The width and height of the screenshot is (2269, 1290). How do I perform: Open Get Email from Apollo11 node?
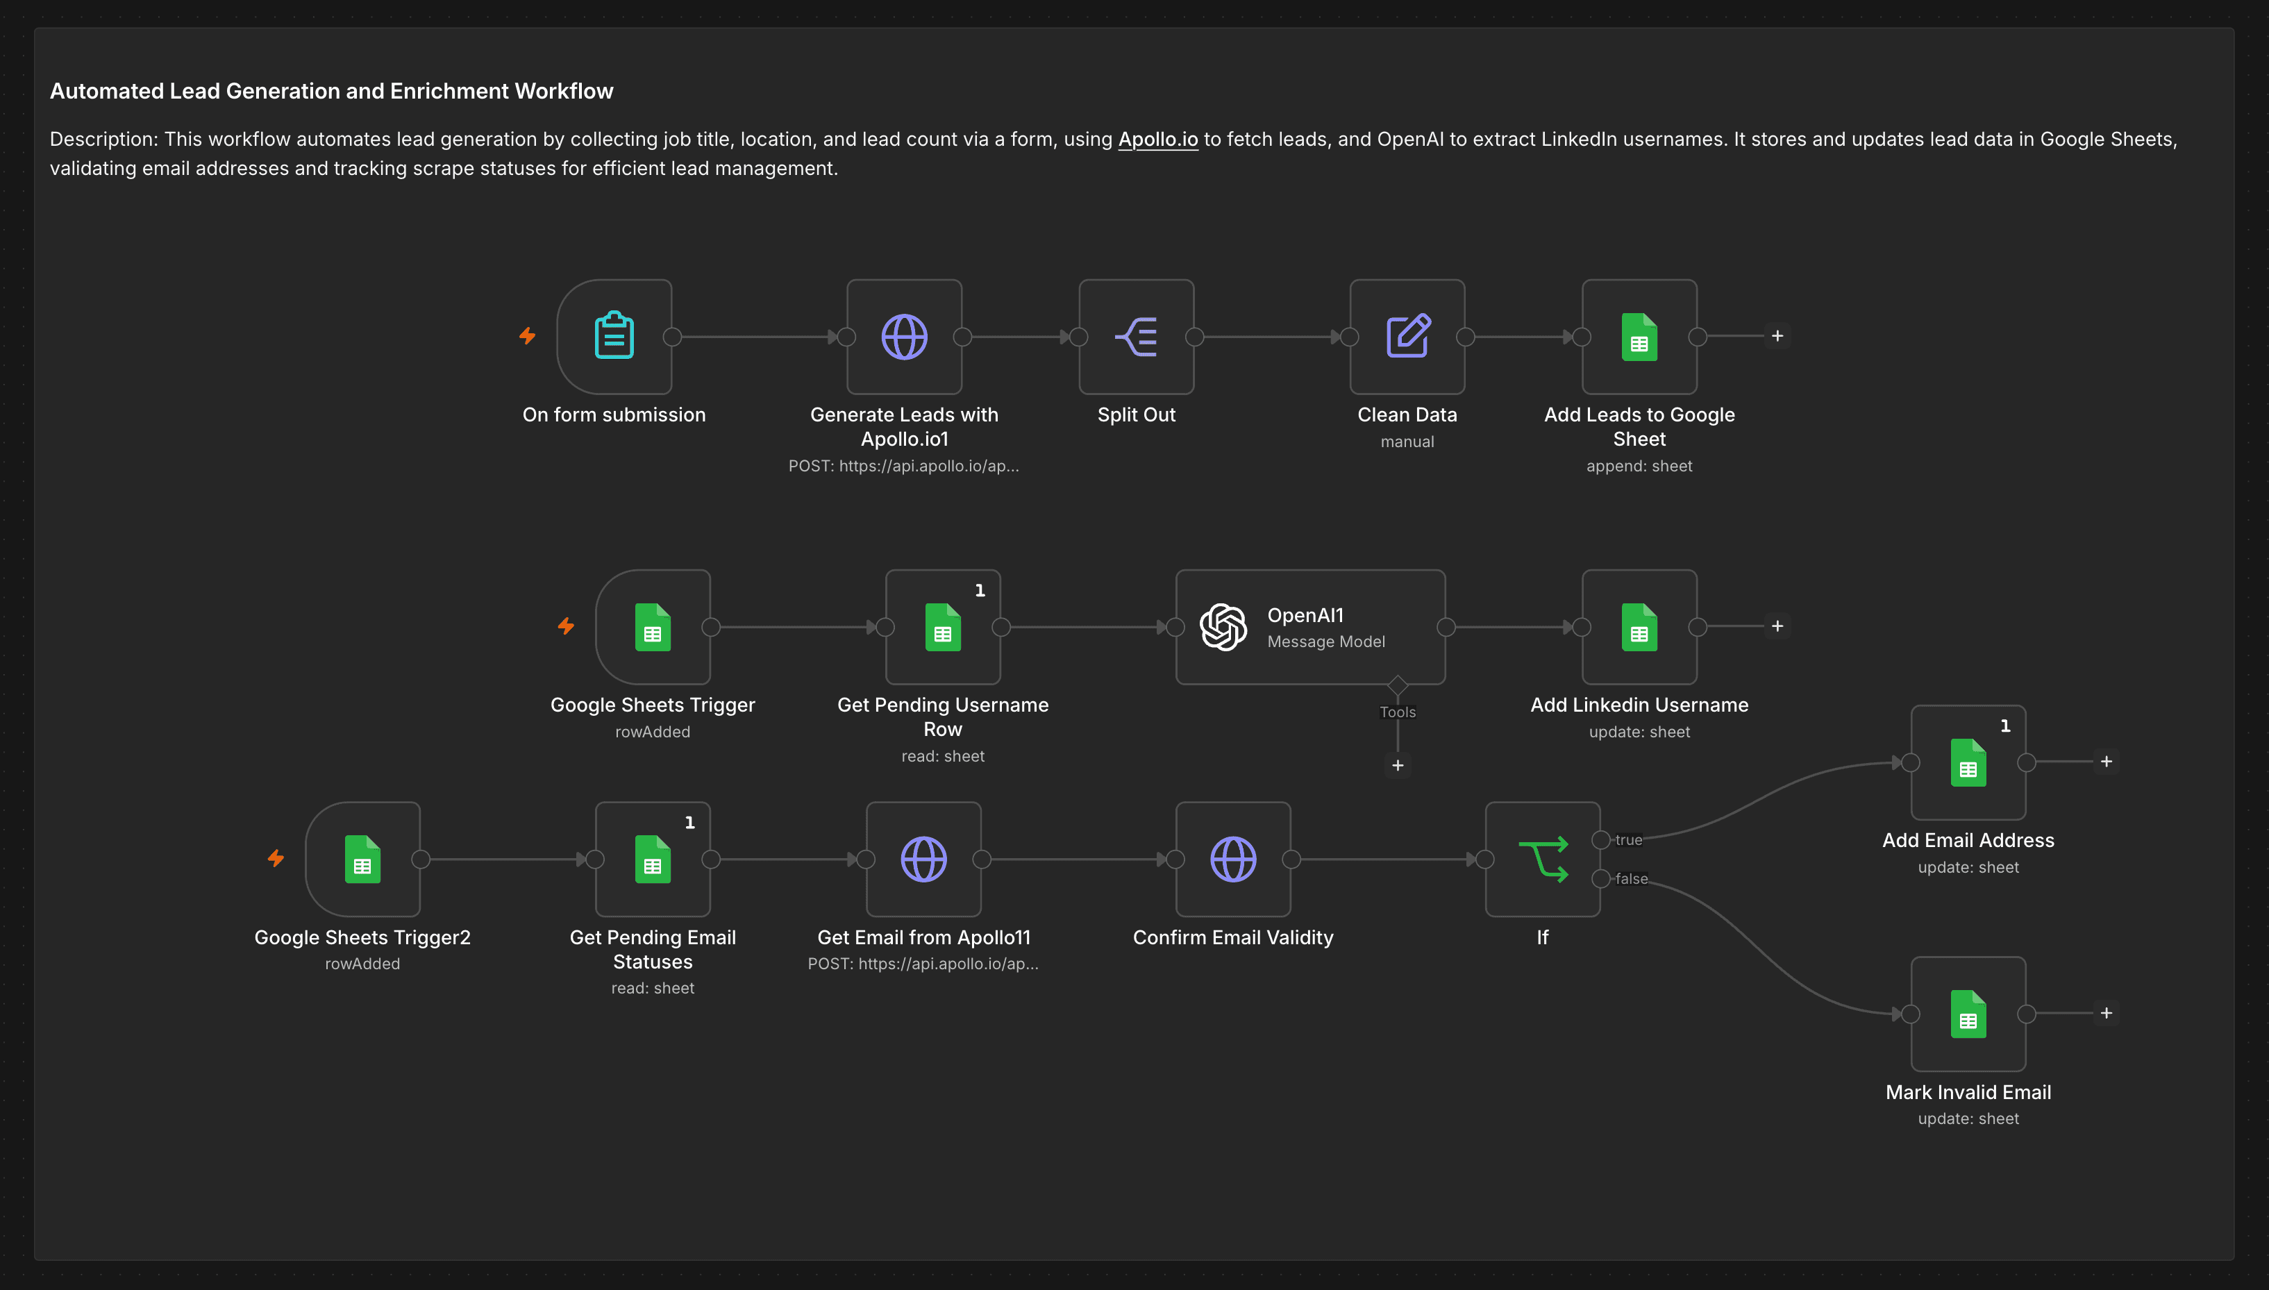[x=923, y=859]
